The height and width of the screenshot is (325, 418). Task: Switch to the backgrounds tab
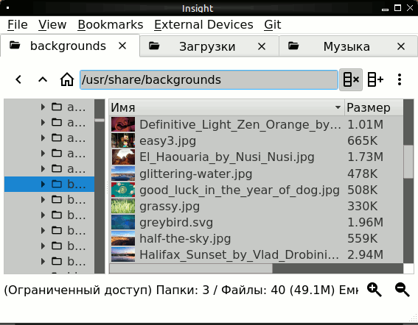point(69,46)
